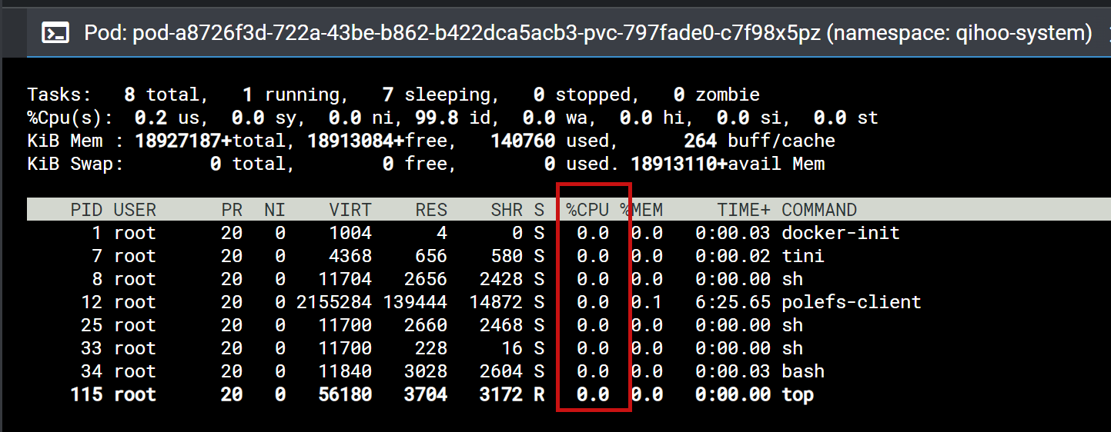Click the sh command in PID 8 row
1111x432 pixels.
coord(792,279)
